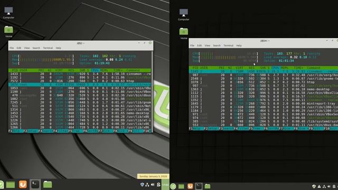Click warning triangle icon in right tray
The image size is (338, 190).
pos(319,186)
